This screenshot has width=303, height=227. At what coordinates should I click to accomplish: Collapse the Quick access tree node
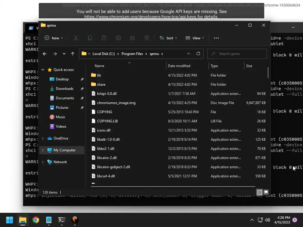[x=43, y=70]
